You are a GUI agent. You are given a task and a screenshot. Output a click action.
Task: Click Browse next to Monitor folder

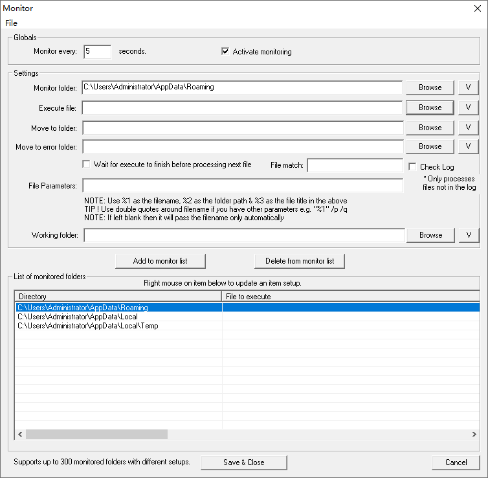coord(430,87)
